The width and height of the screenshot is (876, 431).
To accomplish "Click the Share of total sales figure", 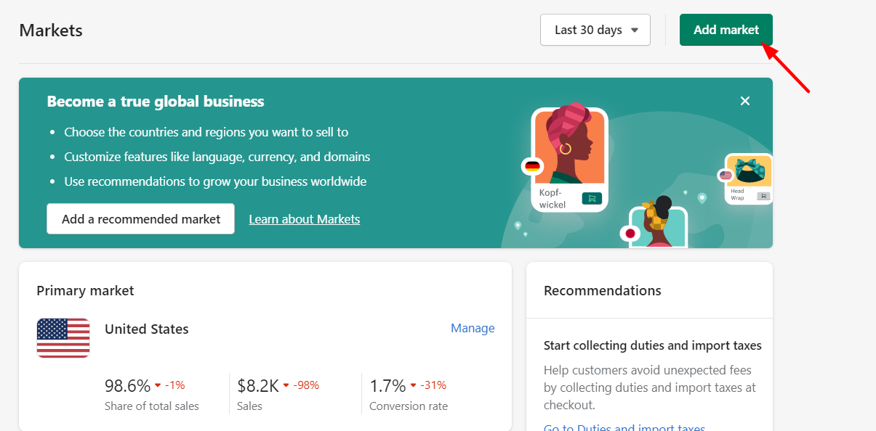I will point(127,385).
